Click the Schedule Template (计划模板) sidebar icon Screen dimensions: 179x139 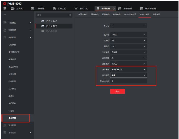pyautogui.click(x=5, y=23)
